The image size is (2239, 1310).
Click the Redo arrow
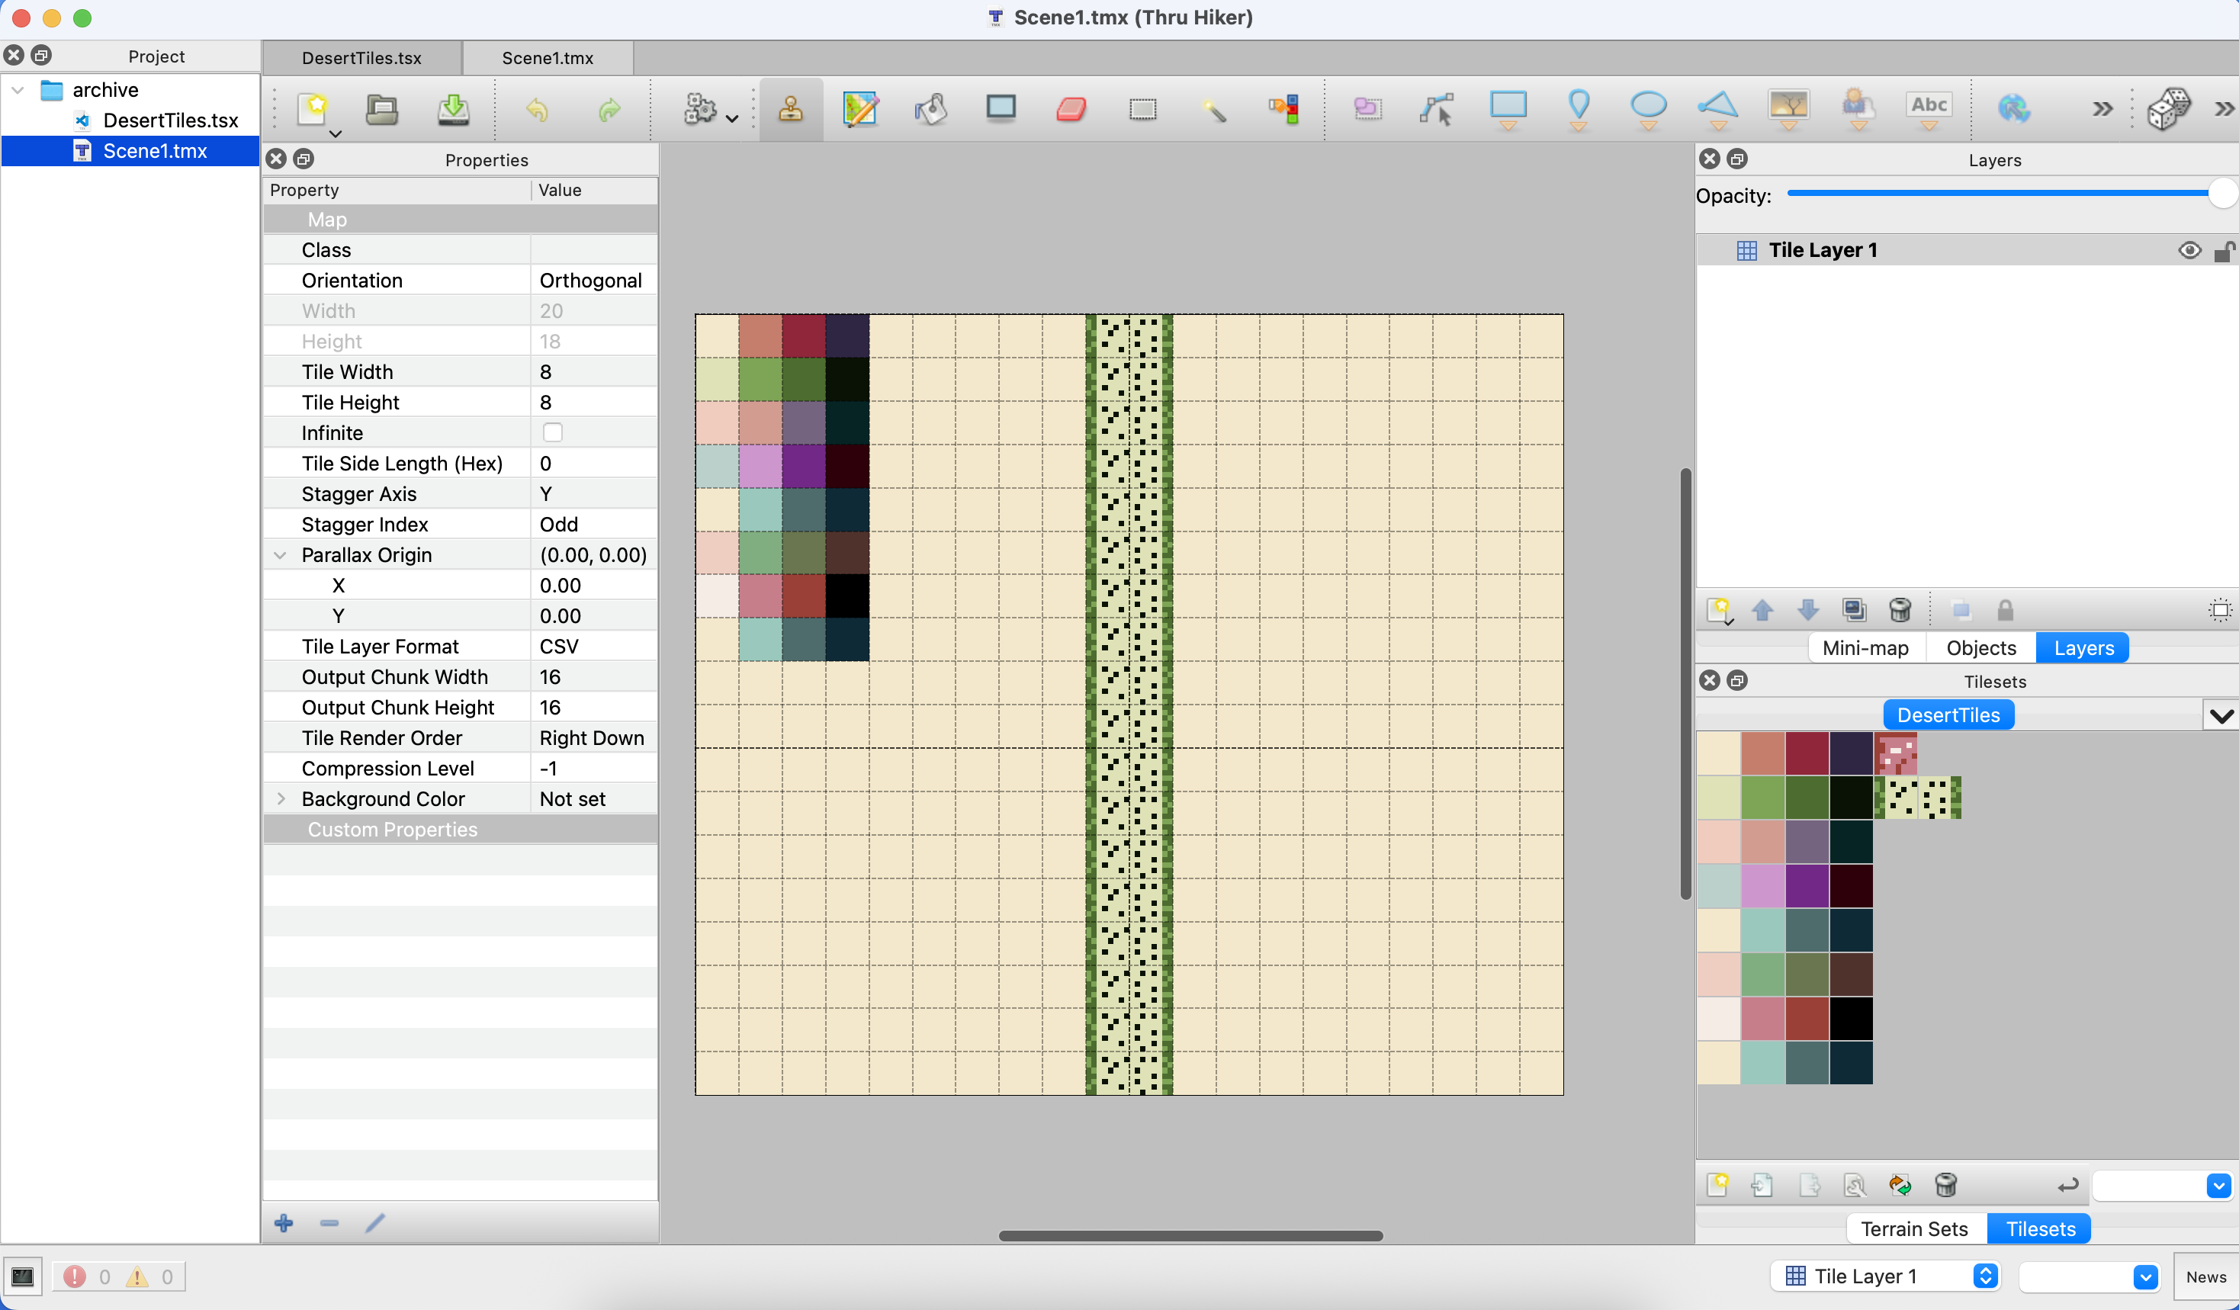(x=609, y=109)
